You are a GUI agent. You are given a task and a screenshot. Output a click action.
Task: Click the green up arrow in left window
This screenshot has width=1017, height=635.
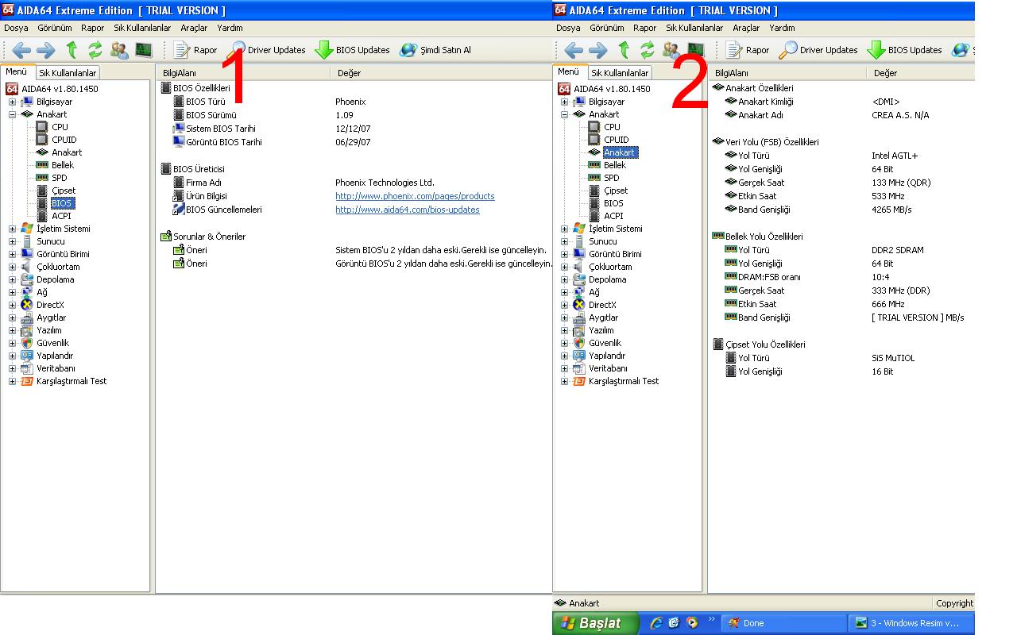coord(72,50)
